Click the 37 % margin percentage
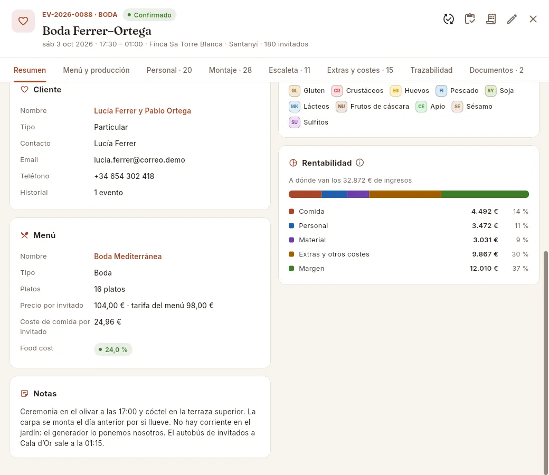Screen dimensions: 549x475 (x=520, y=269)
